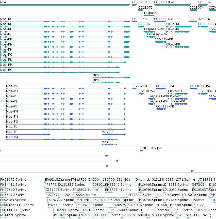This screenshot has width=216, height=219.
Task: Select CG33258-RB transcript label
Action: 142,19
